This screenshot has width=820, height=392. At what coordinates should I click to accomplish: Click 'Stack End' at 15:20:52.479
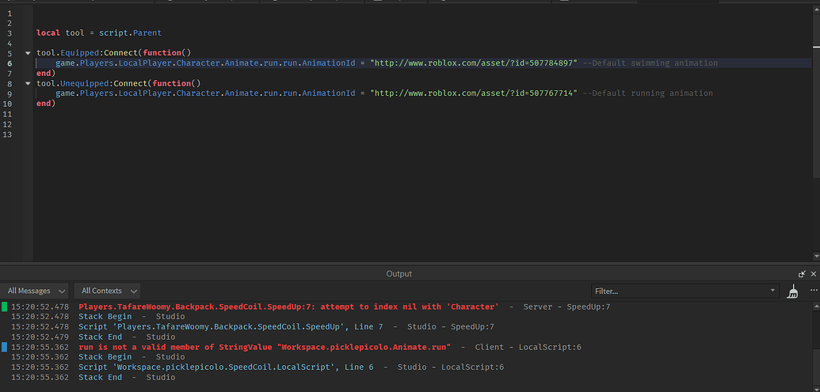pyautogui.click(x=101, y=337)
